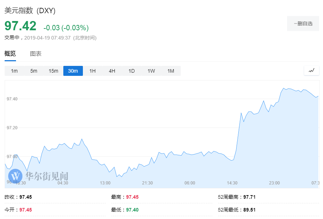The width and height of the screenshot is (323, 219).
Task: Click the 美元指数 (DXY) title
Action: point(30,11)
